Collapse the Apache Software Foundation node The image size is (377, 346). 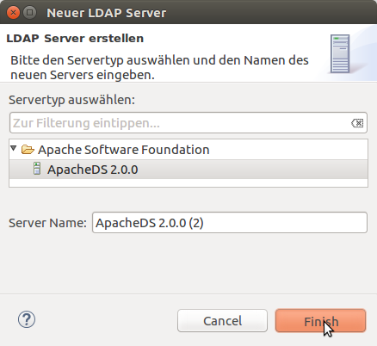coord(14,148)
